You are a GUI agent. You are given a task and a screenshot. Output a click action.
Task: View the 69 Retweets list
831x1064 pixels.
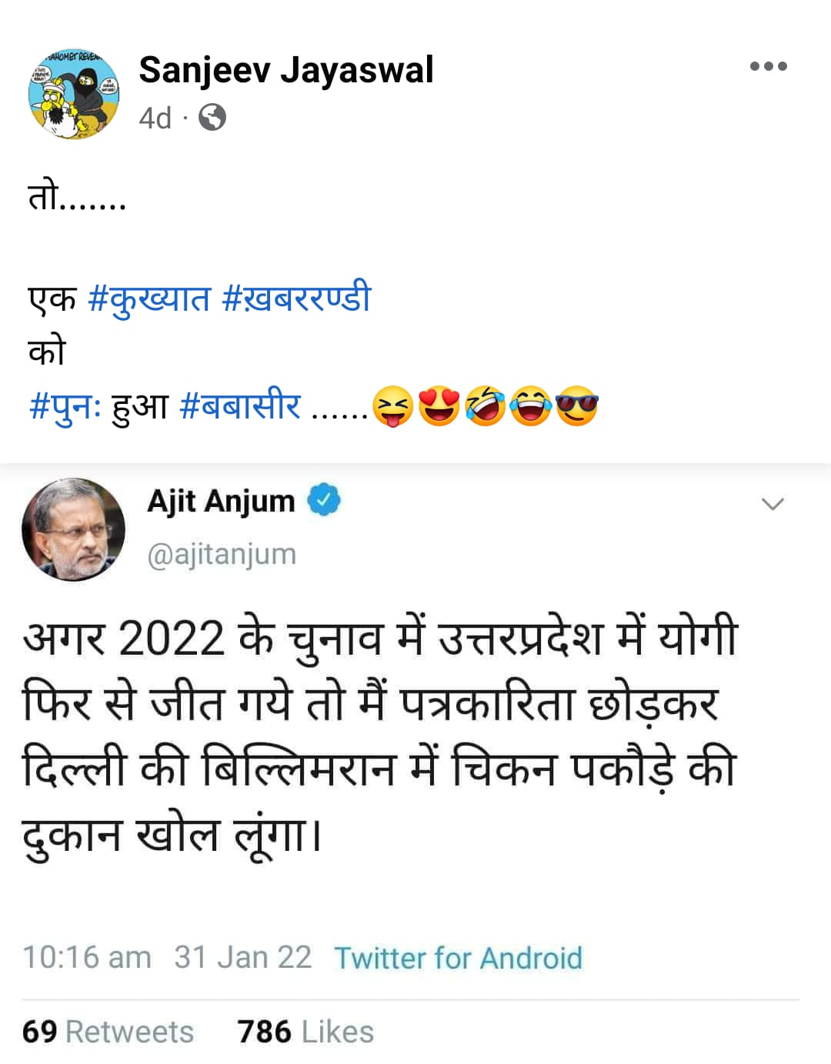tap(108, 1032)
